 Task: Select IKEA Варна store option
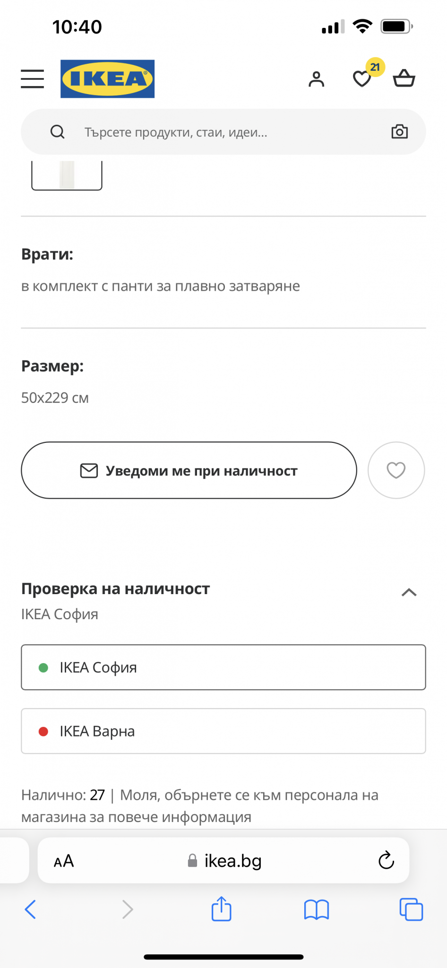pos(223,731)
